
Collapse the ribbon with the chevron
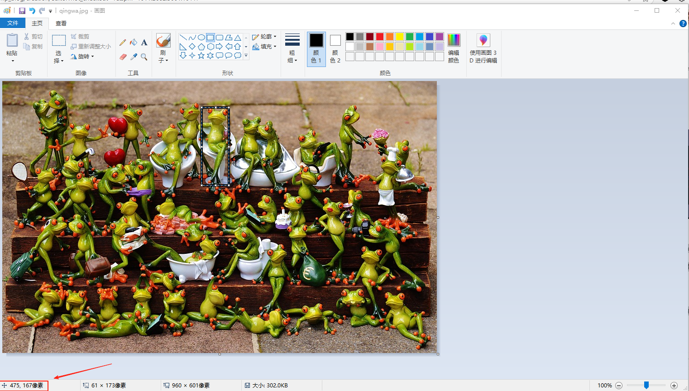click(x=673, y=24)
